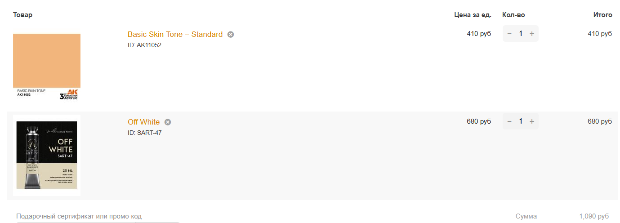Select the quantity field for Off White
620x223 pixels.
click(521, 121)
